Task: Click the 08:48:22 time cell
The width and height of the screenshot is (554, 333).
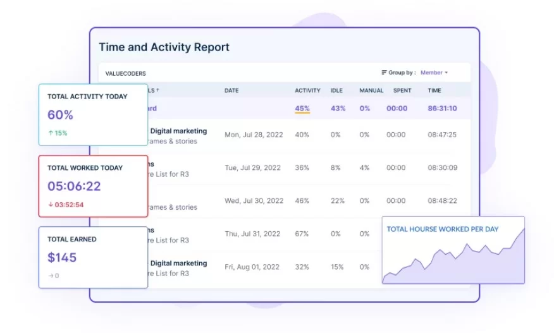Action: click(x=442, y=200)
